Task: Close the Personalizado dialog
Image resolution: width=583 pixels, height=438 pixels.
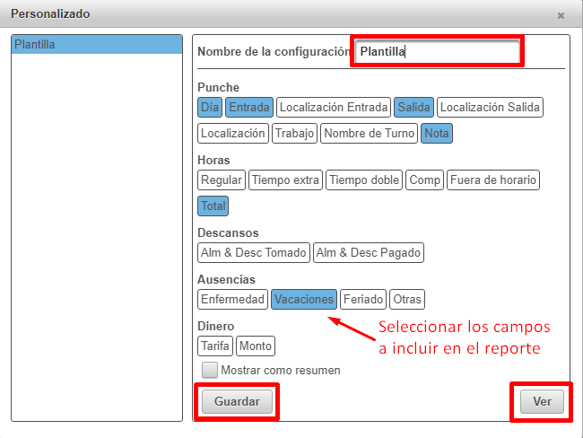Action: (561, 16)
